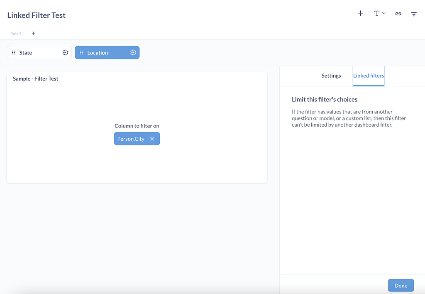Remove Person.City column with the X
The height and width of the screenshot is (294, 425).
(151, 139)
